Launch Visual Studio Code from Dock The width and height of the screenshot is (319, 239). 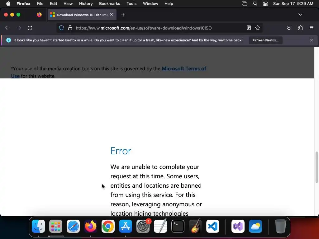[213, 226]
